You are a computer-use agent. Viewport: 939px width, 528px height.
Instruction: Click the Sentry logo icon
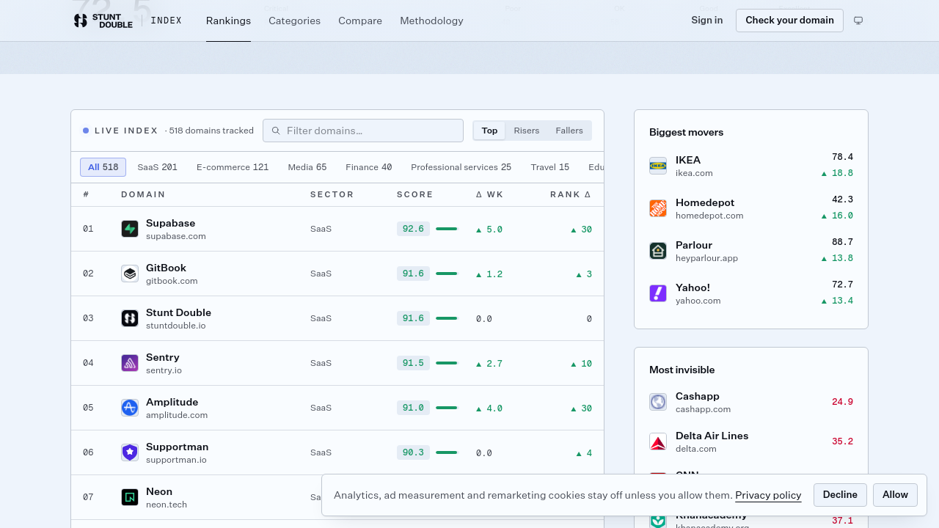(130, 363)
